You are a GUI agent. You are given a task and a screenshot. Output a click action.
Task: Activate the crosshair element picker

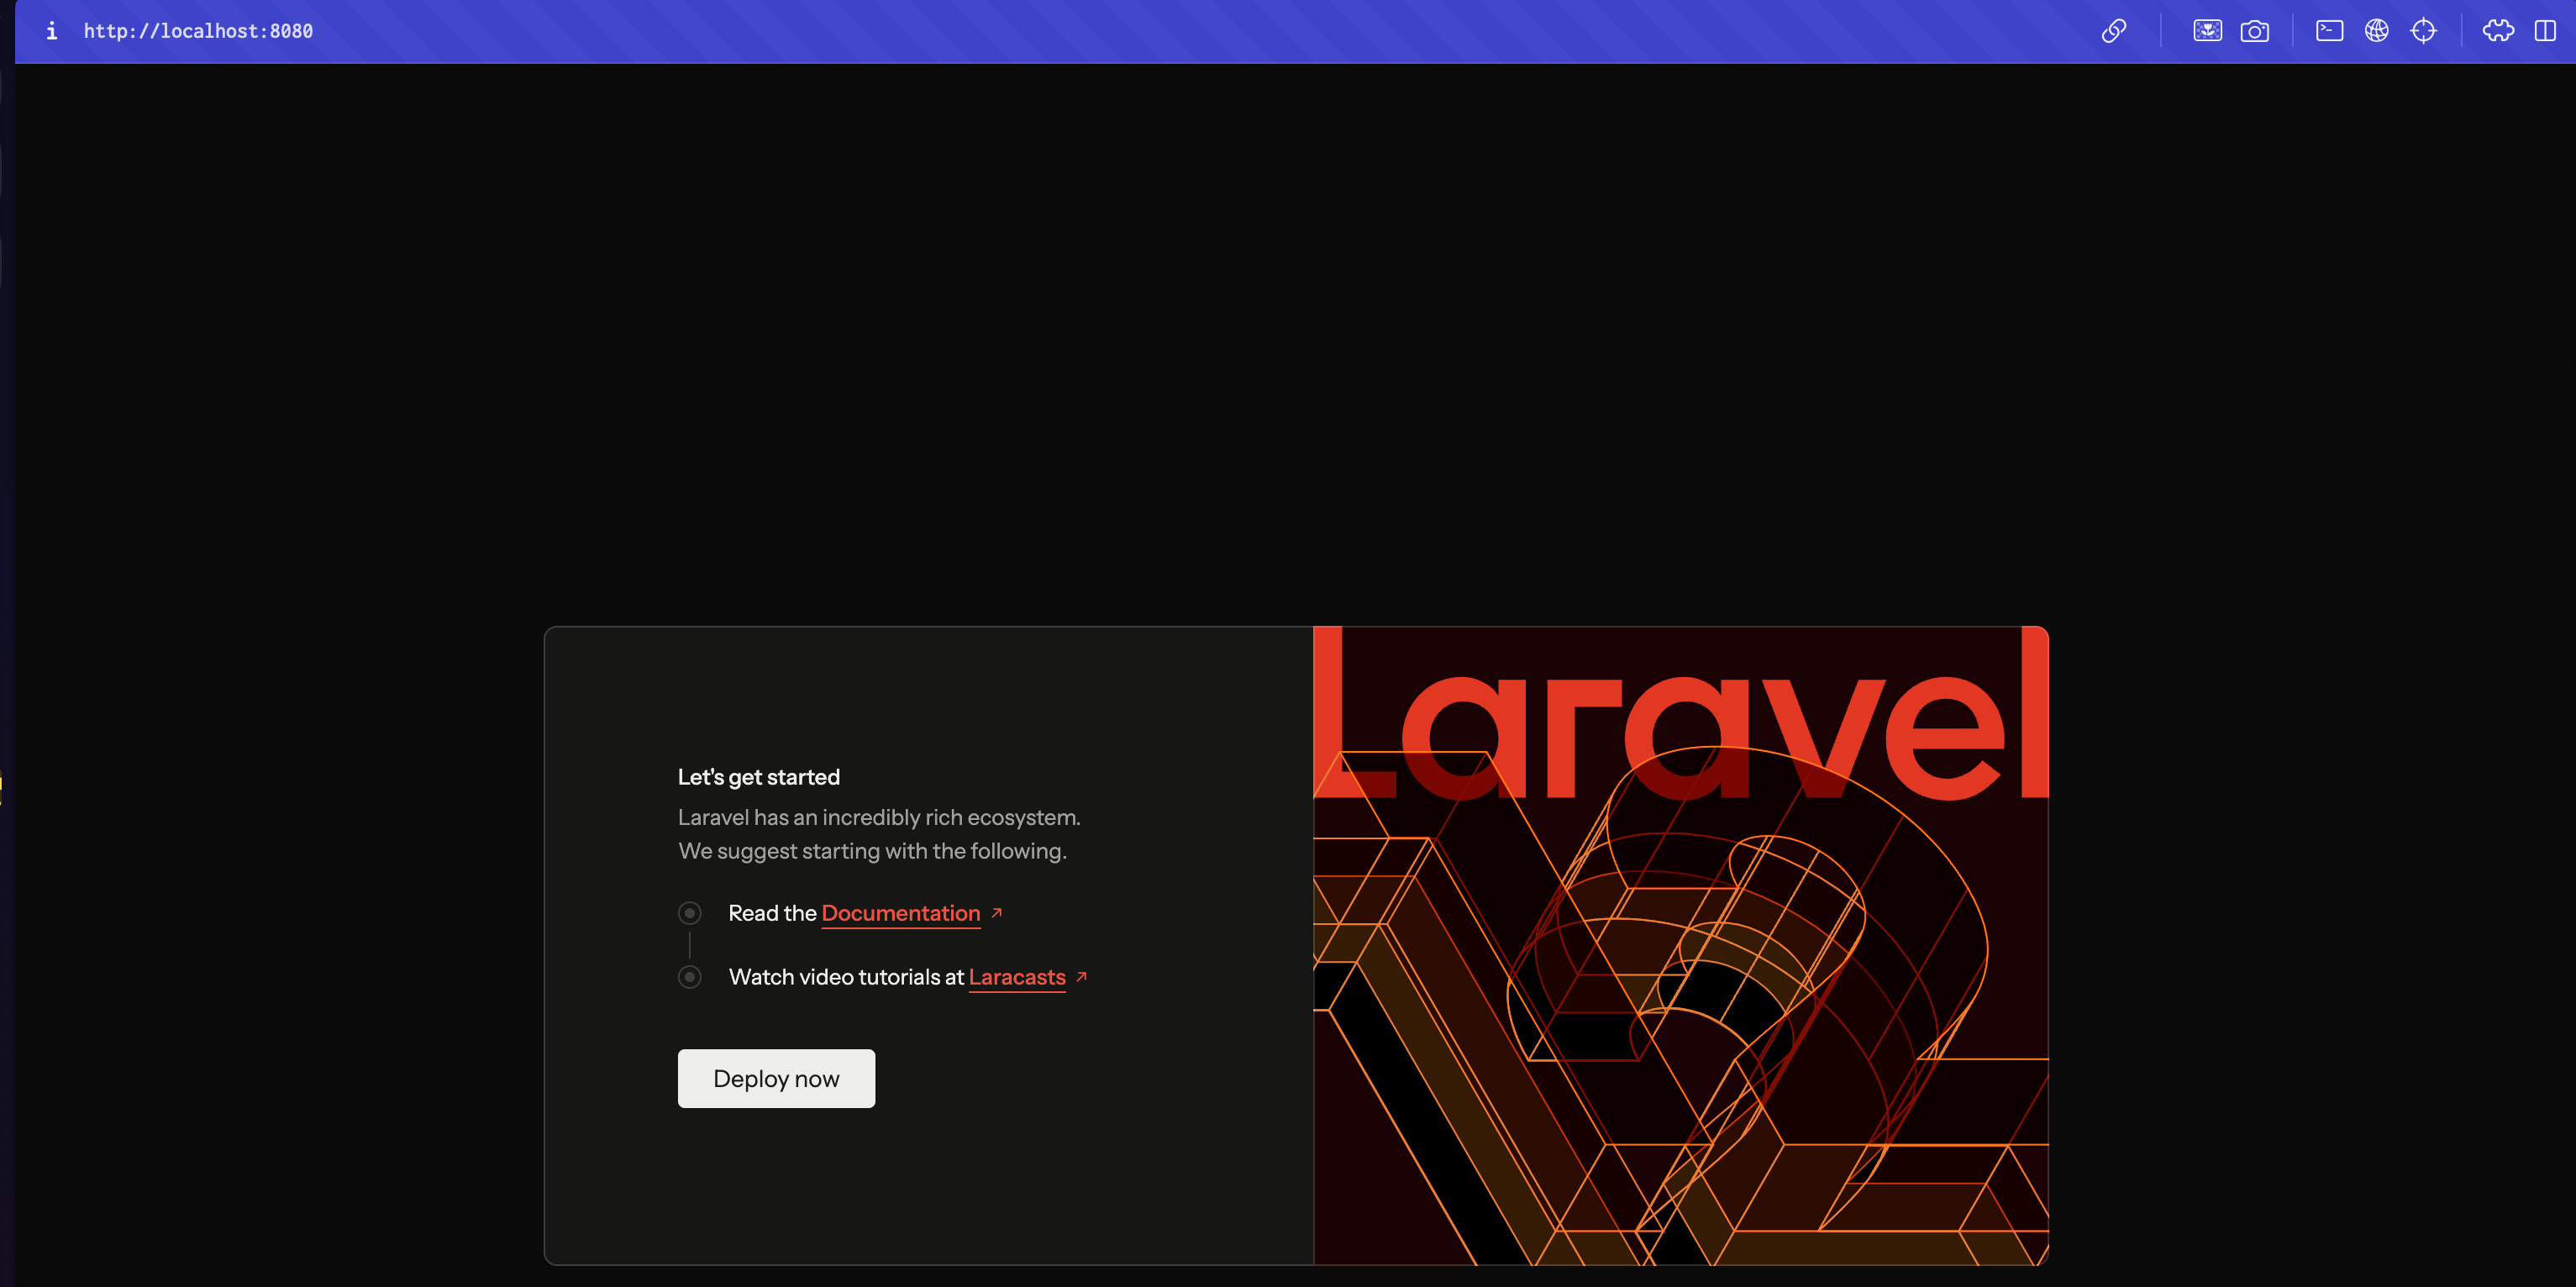(x=2423, y=31)
